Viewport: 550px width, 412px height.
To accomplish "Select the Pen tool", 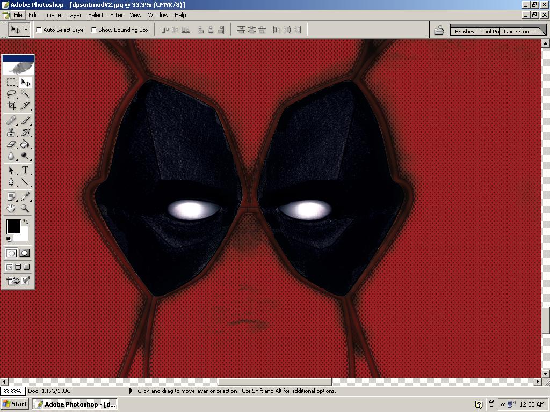I will pyautogui.click(x=11, y=182).
